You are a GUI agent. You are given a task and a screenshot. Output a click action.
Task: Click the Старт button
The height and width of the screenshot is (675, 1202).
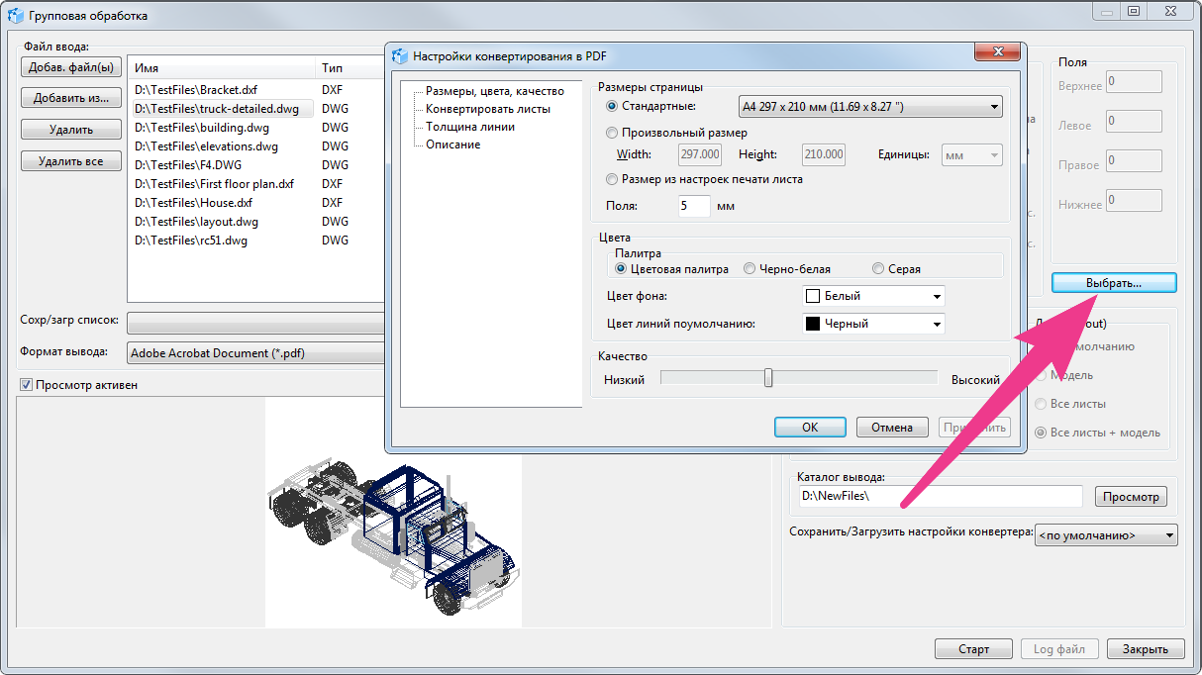(973, 649)
